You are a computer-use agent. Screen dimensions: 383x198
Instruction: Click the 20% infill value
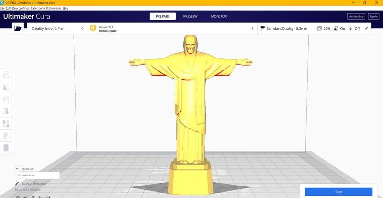(327, 28)
